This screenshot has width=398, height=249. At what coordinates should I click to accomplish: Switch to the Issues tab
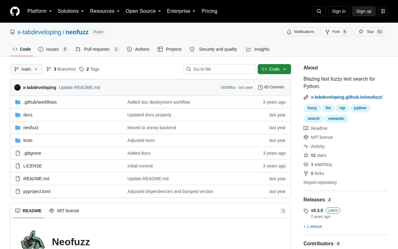click(x=53, y=49)
